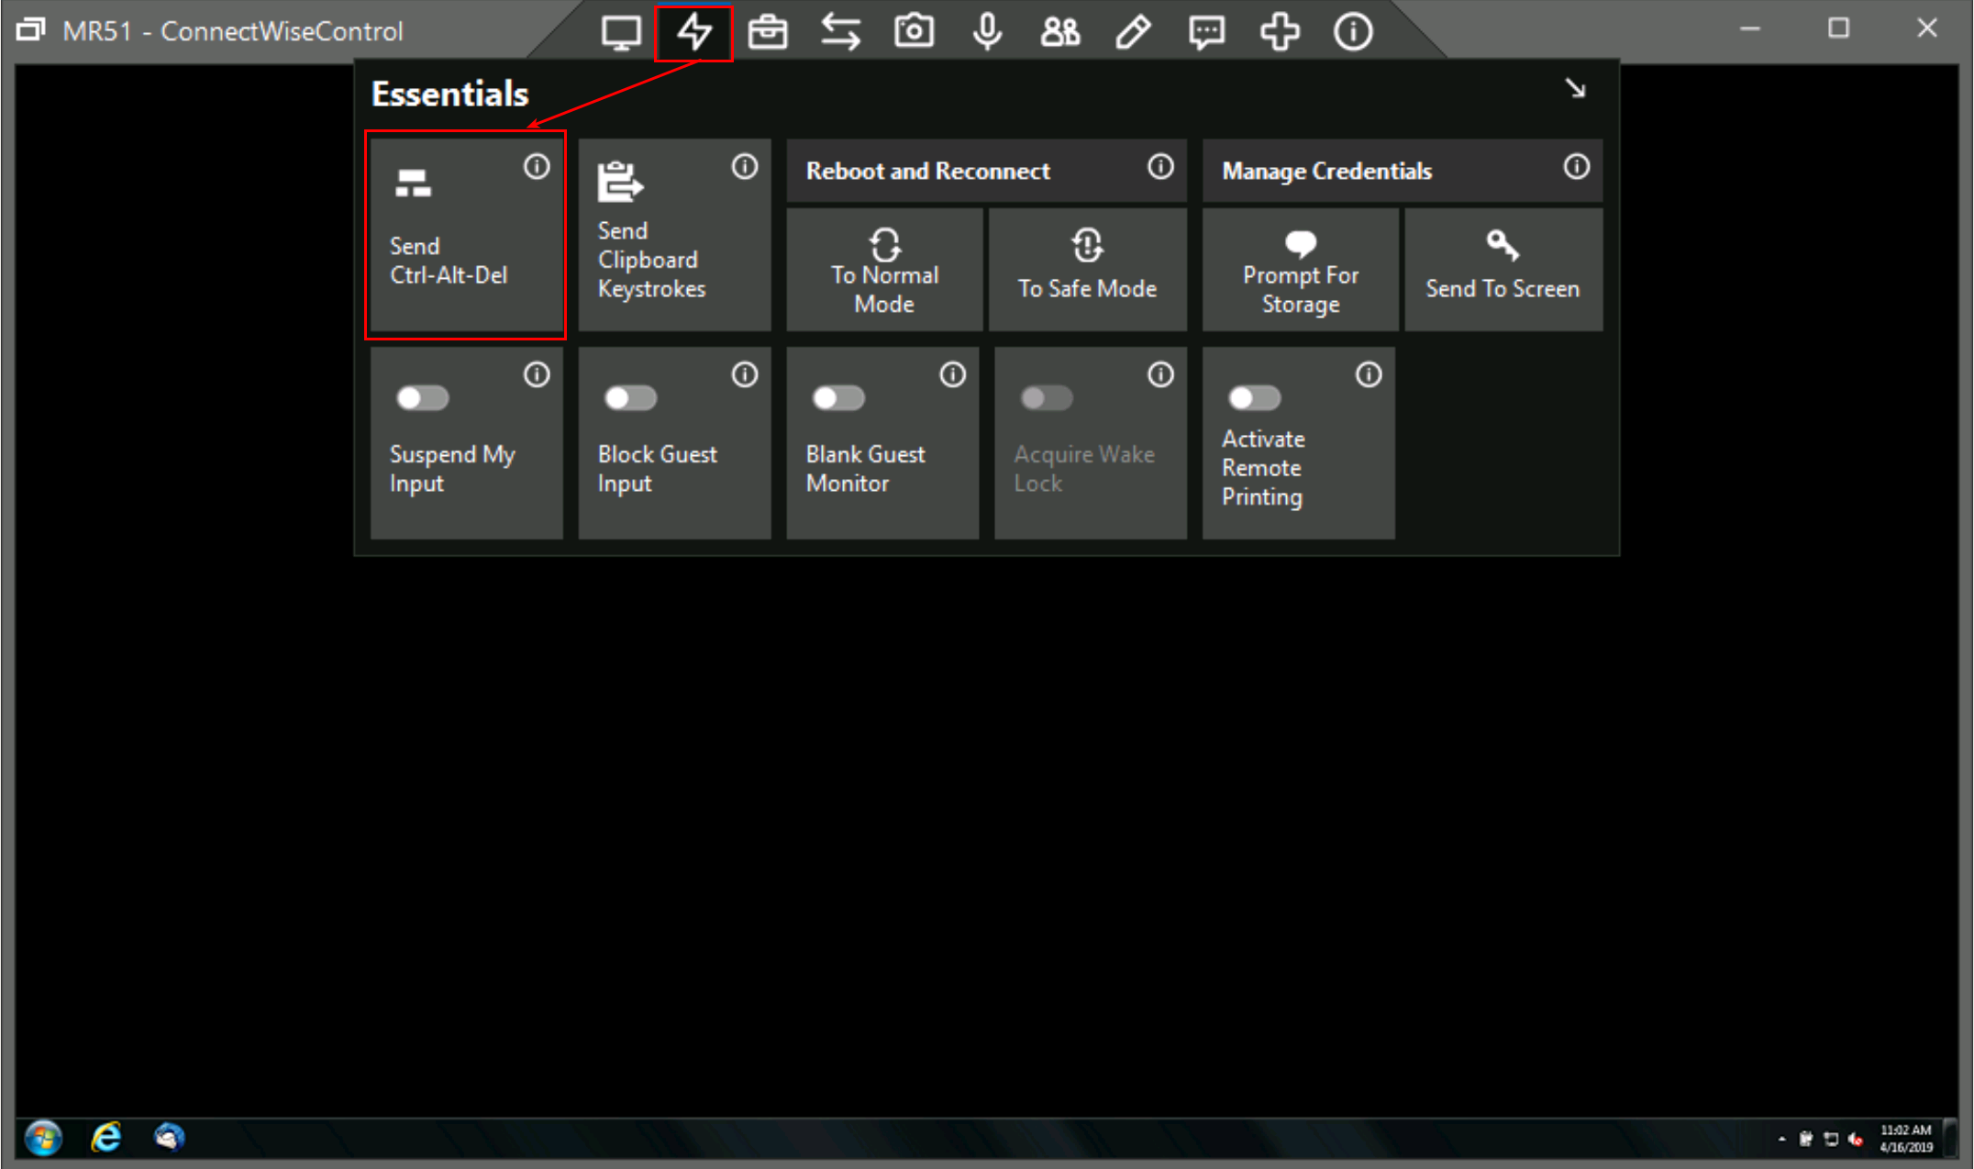Image resolution: width=1974 pixels, height=1169 pixels.
Task: Collapse the Essentials panel with arrow icon
Action: [x=1575, y=89]
